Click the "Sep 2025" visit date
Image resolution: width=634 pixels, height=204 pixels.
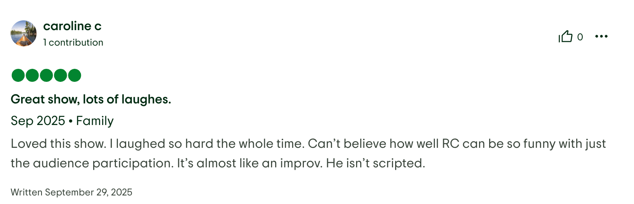38,121
